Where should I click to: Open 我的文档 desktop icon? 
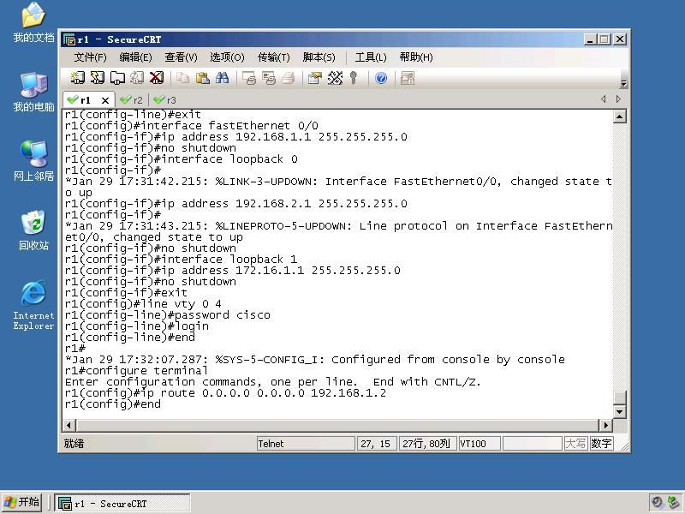tap(33, 23)
